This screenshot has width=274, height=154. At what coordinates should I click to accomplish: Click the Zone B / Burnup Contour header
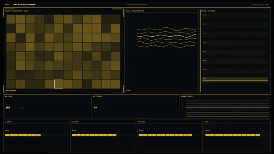coord(135,11)
